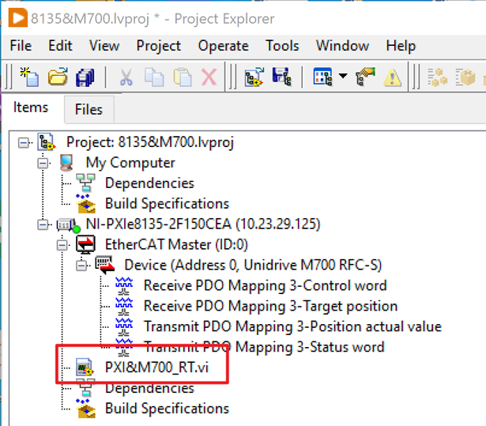Select Dependencies under My Computer

[x=149, y=183]
